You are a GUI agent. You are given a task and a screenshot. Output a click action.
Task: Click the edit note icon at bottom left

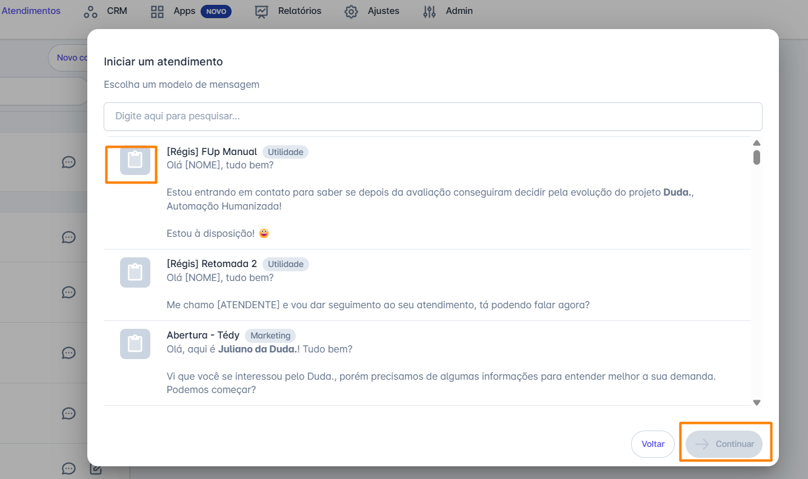tap(95, 469)
